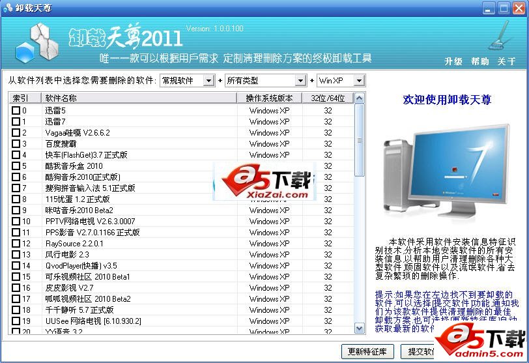The height and width of the screenshot is (363, 529).
Task: Tick checkbox for Vagaa哇嘎 V2.6.6.2
Action: [16, 132]
